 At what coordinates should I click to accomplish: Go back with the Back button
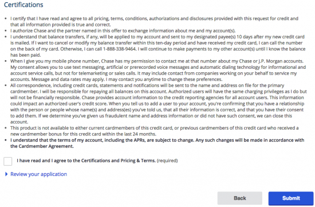240,198
